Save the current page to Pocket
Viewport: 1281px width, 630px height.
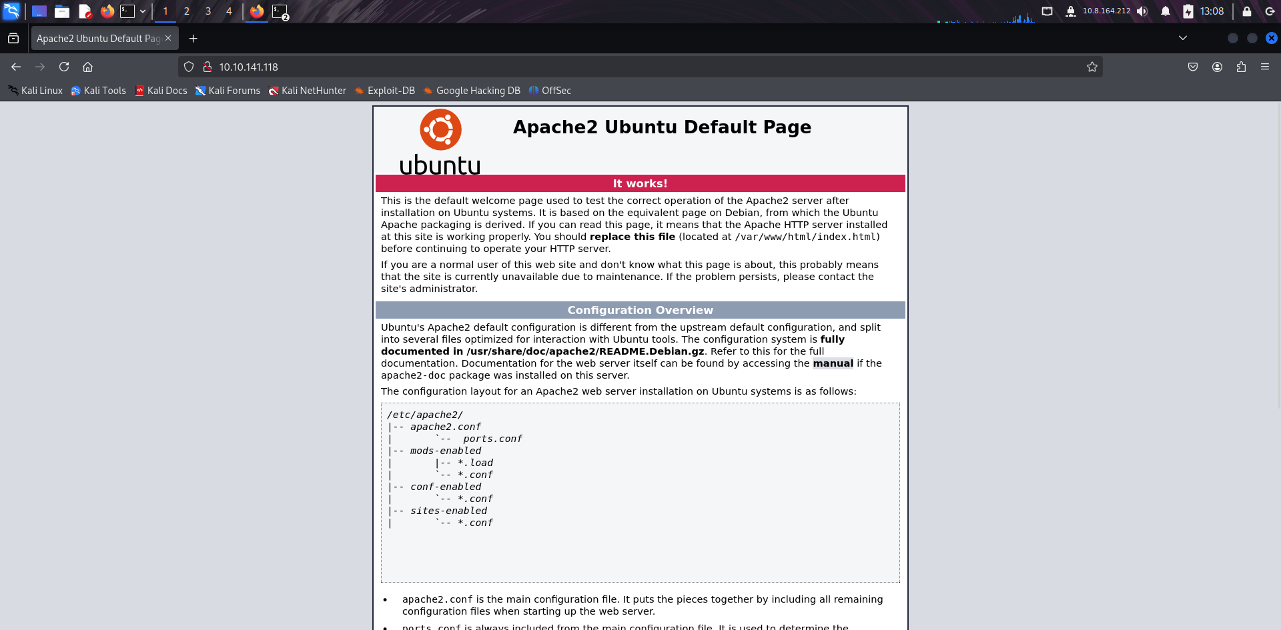[x=1192, y=67]
